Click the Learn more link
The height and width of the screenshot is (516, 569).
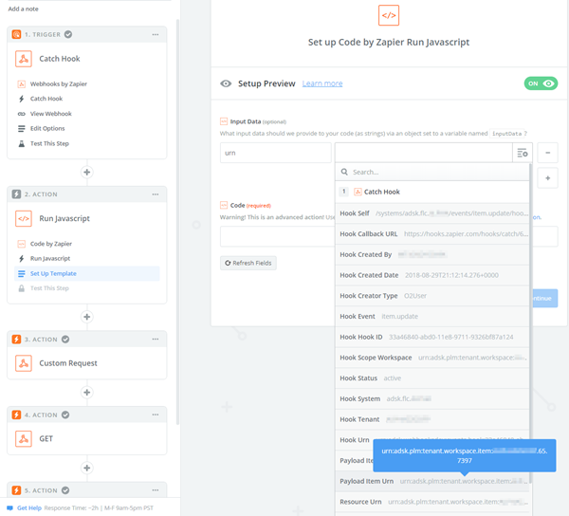pyautogui.click(x=322, y=83)
